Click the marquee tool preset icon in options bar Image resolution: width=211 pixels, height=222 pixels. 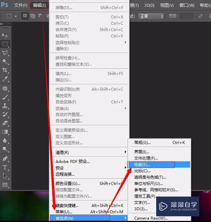(9, 16)
